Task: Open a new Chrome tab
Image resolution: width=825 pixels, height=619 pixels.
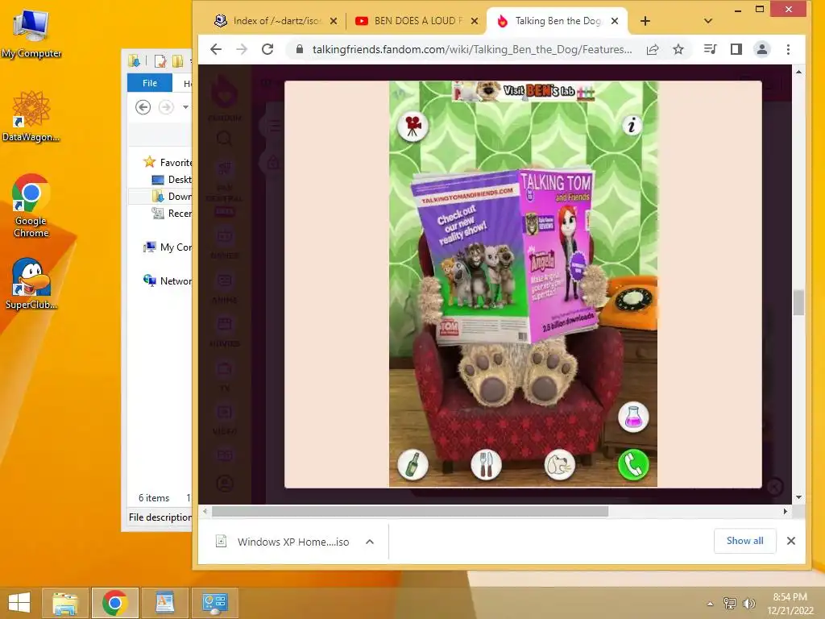Action: [x=645, y=21]
